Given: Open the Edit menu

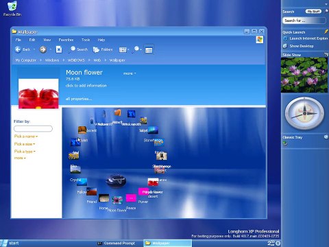Looking at the screenshot, I should [x=32, y=40].
